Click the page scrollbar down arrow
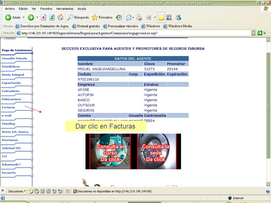Viewport: 271px width, 203px height. [268, 184]
